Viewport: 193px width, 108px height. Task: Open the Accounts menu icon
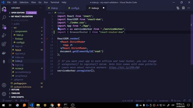click(4, 85)
